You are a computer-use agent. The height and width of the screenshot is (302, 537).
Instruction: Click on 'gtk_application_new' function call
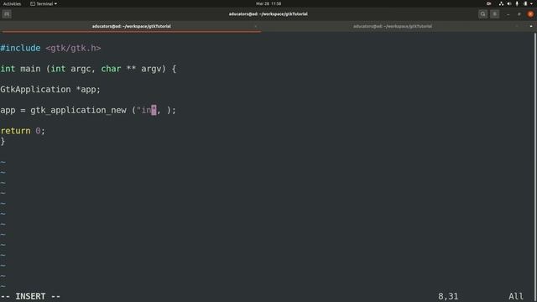(78, 110)
